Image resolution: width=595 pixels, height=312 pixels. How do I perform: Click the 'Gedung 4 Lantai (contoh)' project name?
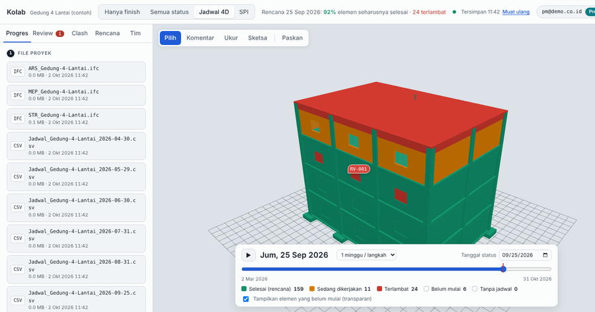pyautogui.click(x=61, y=13)
